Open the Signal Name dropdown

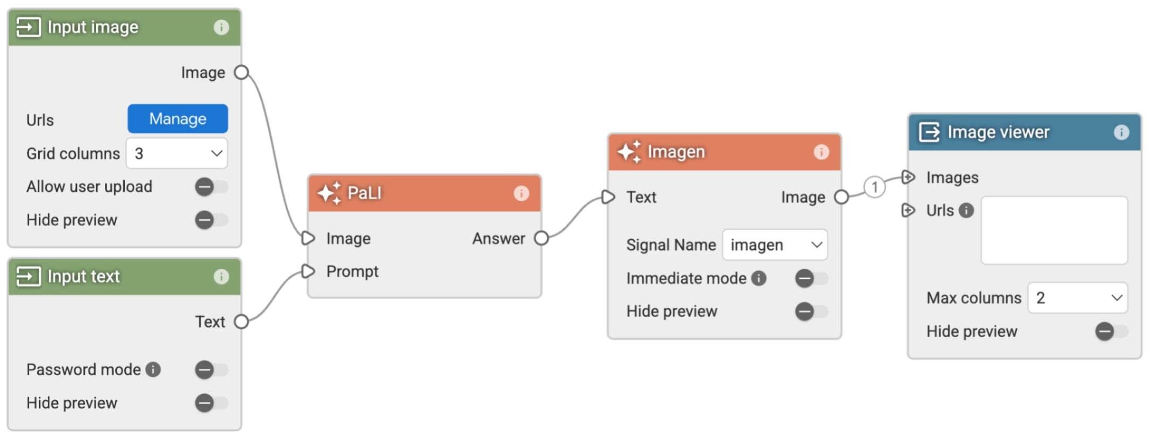[x=775, y=245]
